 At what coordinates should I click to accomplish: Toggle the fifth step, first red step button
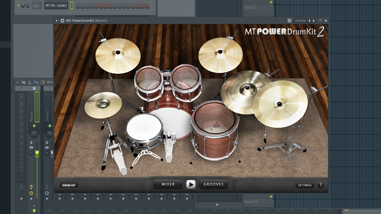click(96, 5)
